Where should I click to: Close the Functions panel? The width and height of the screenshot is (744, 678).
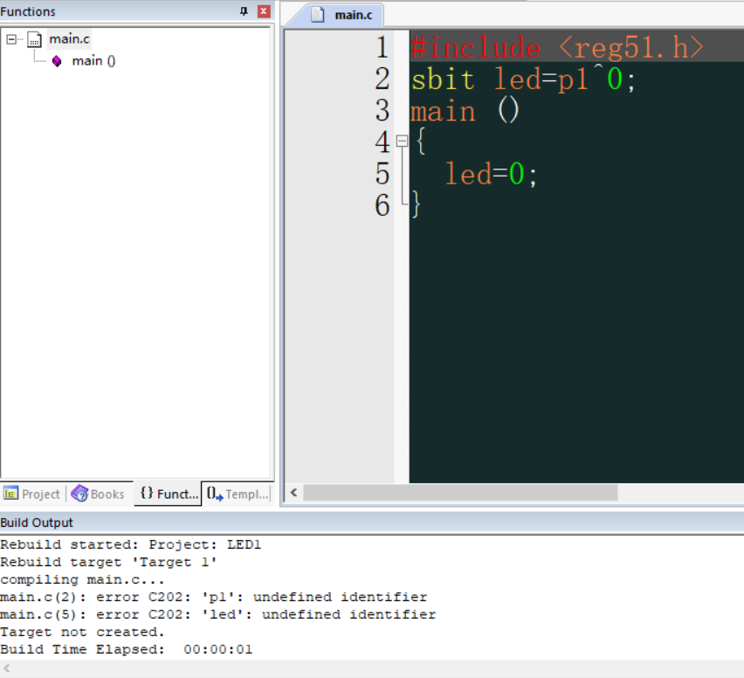click(x=264, y=11)
